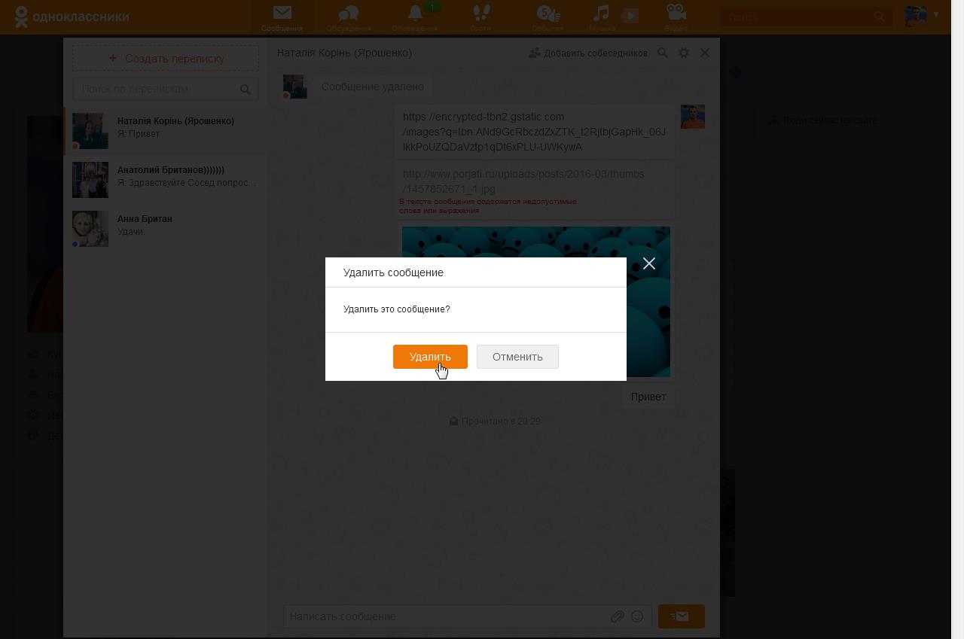Close the messages window
Viewport: 964px width, 639px height.
[705, 53]
